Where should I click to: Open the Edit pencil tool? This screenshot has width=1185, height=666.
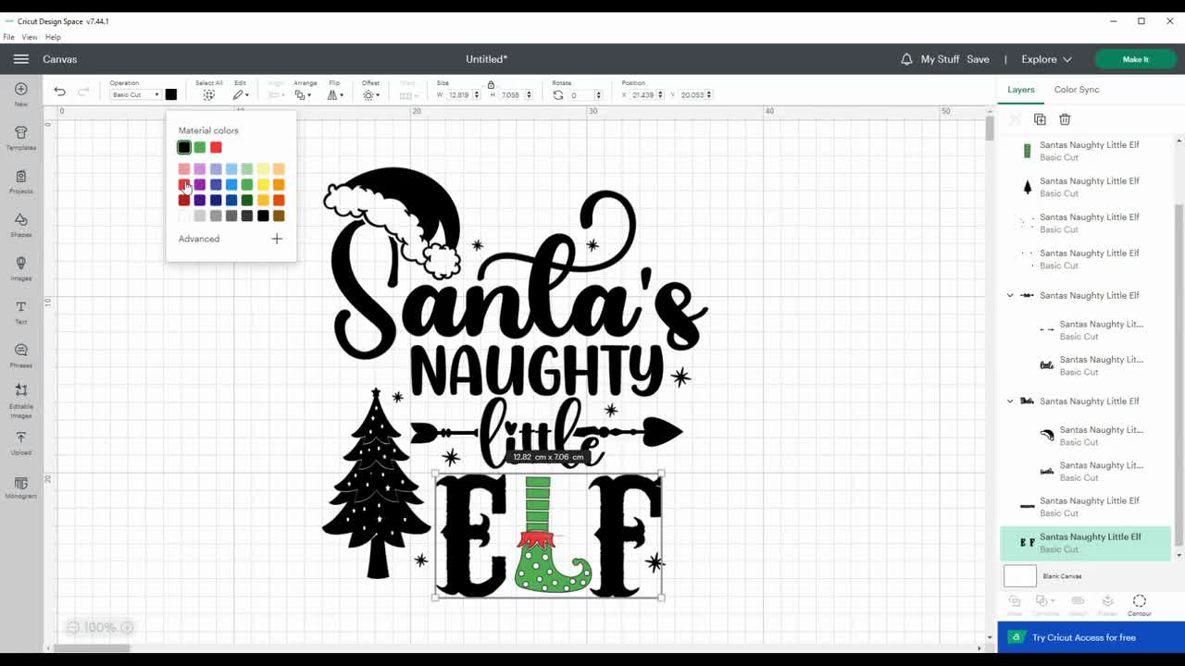[x=239, y=95]
